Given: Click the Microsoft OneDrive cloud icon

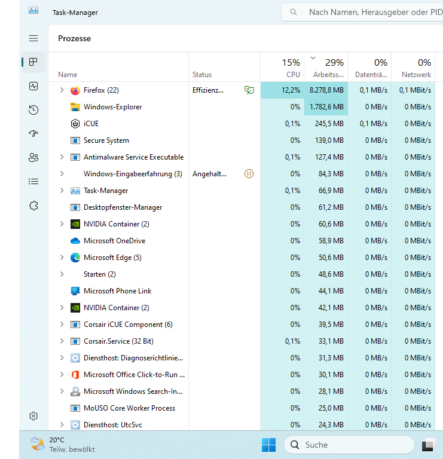Looking at the screenshot, I should [75, 241].
